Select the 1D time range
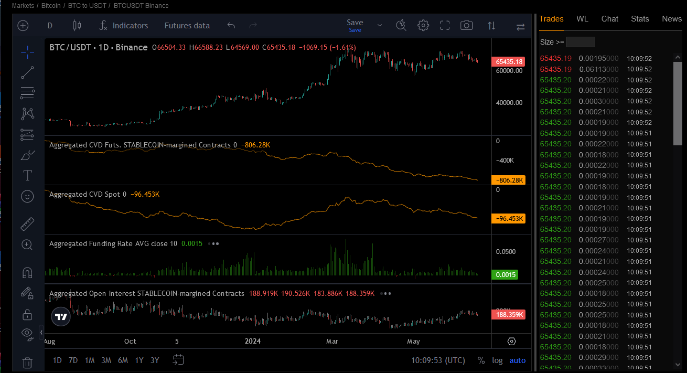The width and height of the screenshot is (687, 373). click(57, 360)
